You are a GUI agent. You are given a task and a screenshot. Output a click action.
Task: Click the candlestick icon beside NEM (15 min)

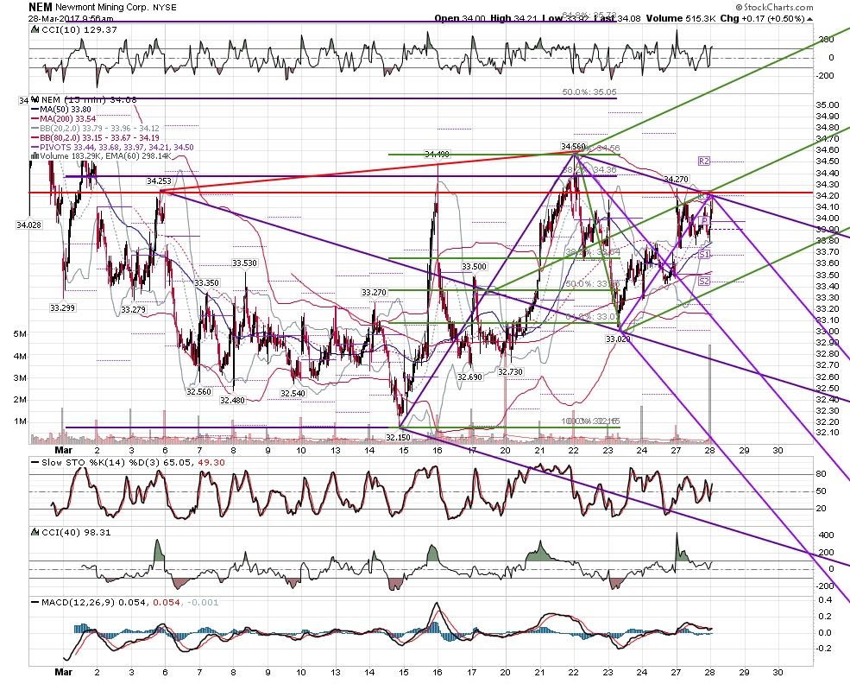tap(35, 100)
